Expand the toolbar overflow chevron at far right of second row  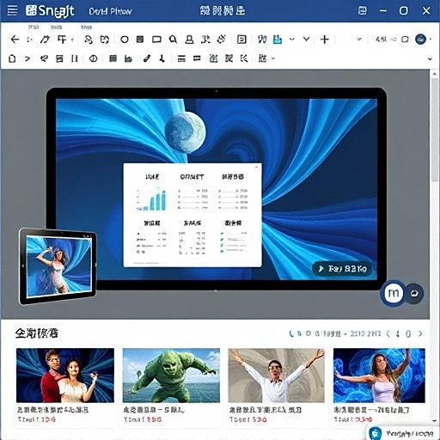click(x=430, y=59)
